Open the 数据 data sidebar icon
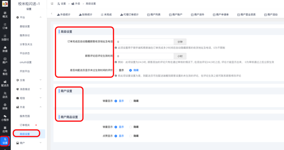Image resolution: width=284 pixels, height=150 pixels. (x=5, y=49)
